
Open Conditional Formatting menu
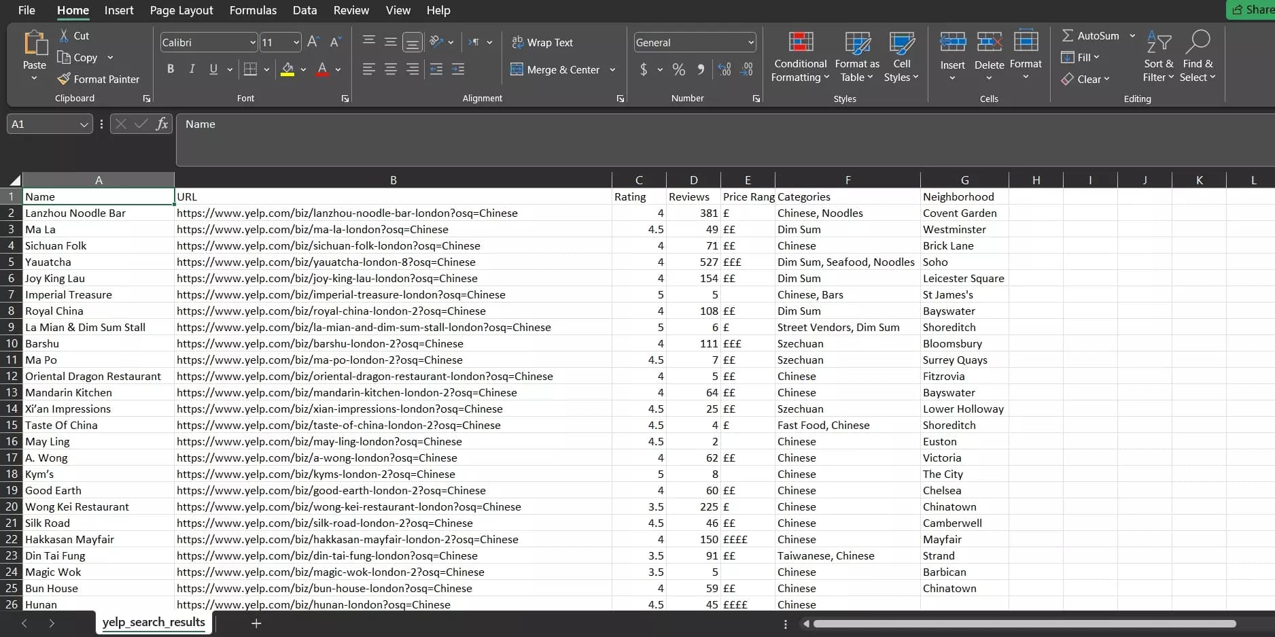[x=800, y=57]
